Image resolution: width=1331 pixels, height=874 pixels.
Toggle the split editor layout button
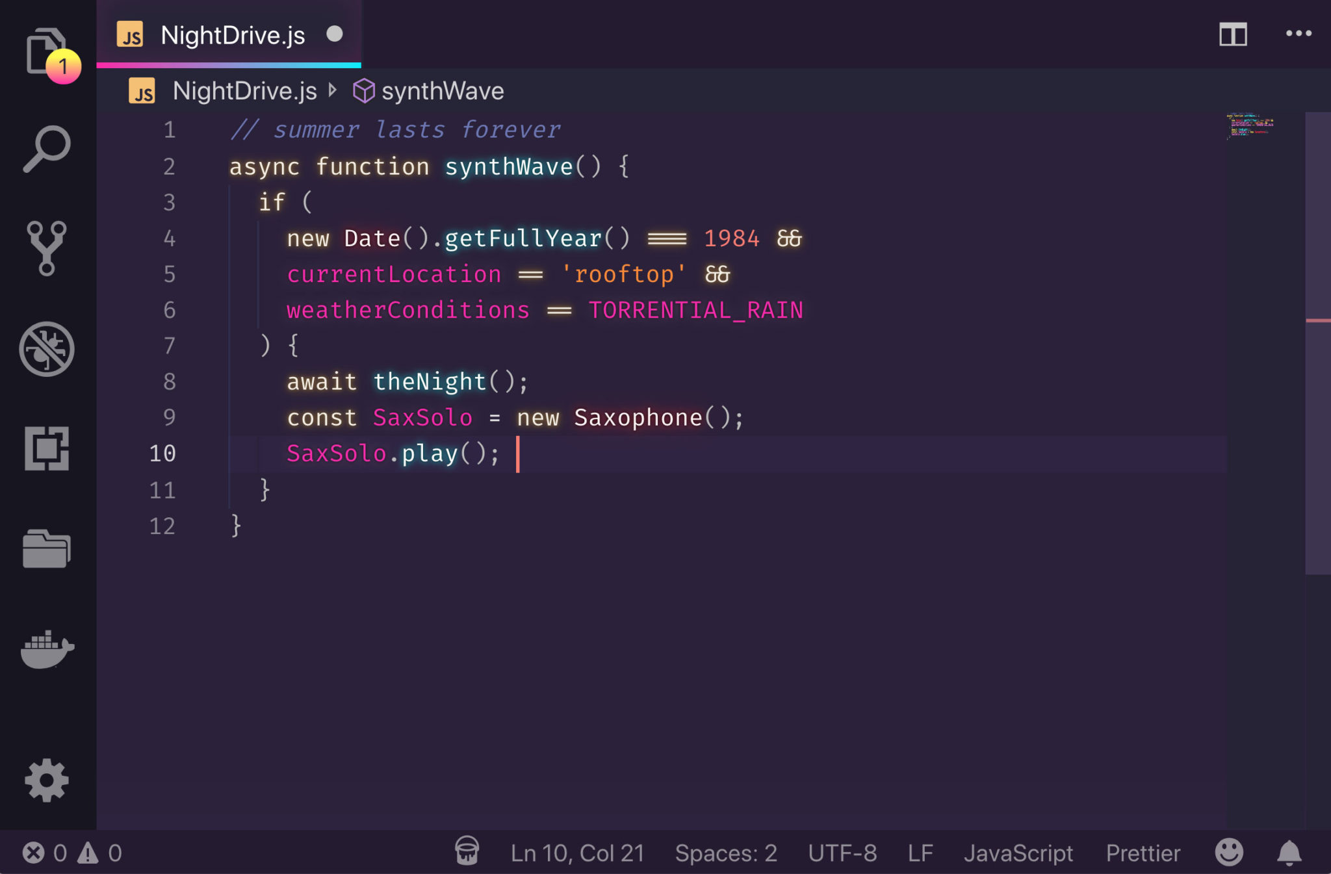[x=1232, y=34]
